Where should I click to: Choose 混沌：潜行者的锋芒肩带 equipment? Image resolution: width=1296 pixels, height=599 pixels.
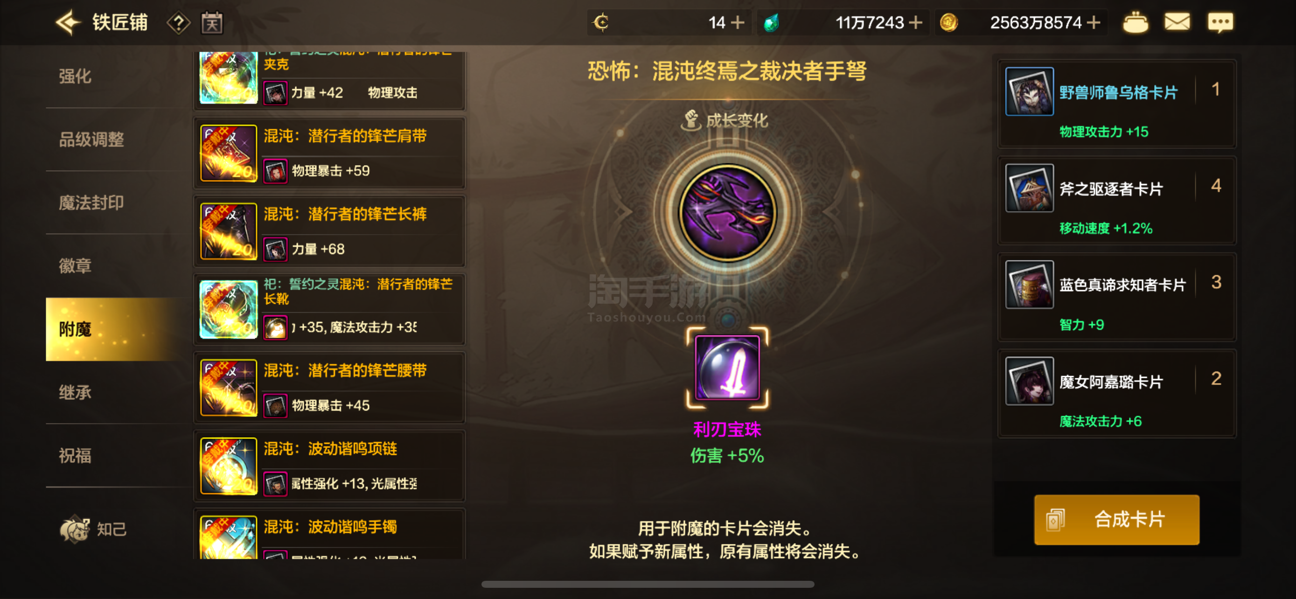[x=330, y=153]
